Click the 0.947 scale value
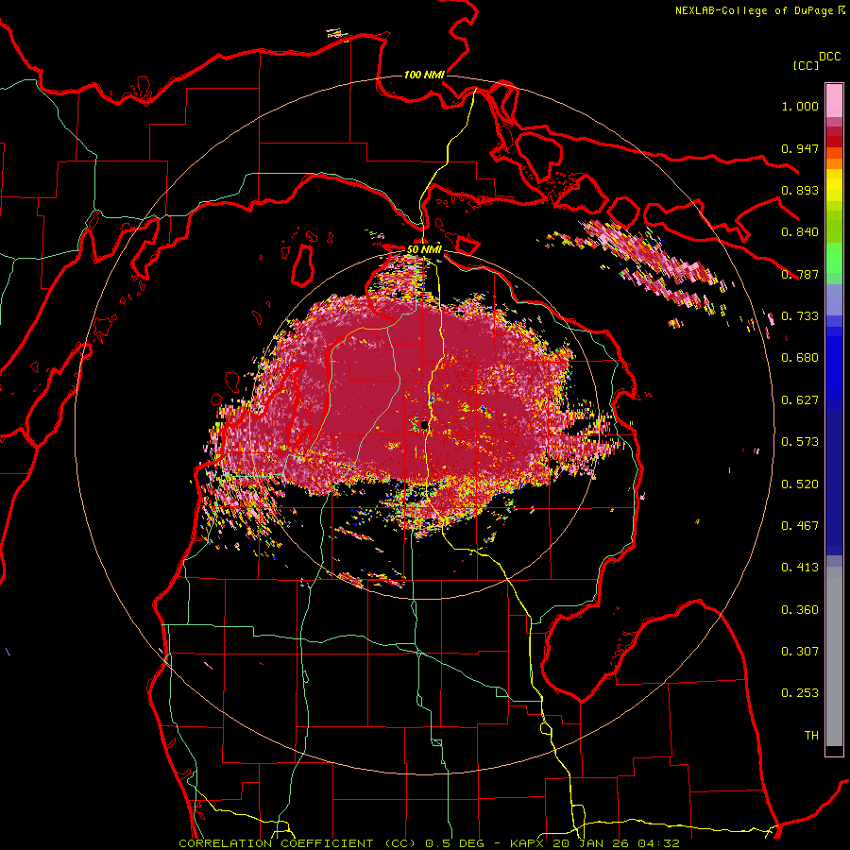 (x=800, y=148)
